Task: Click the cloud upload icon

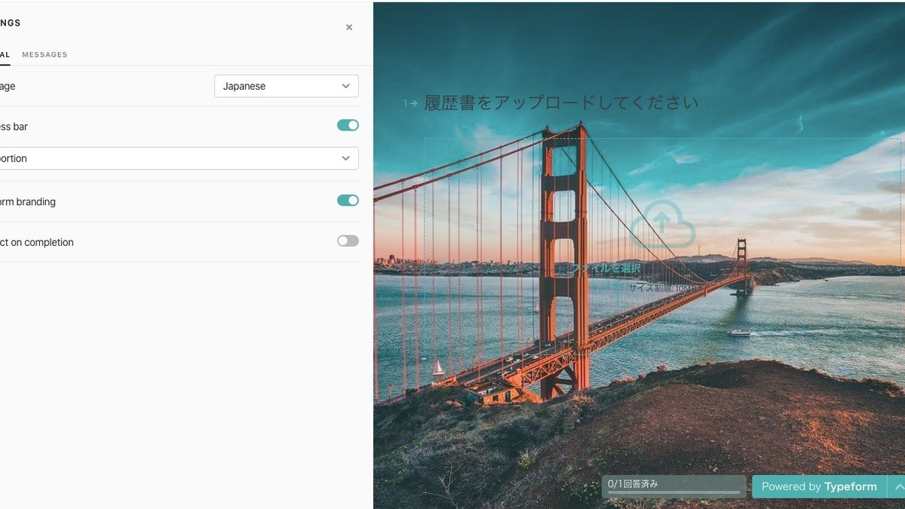Action: 662,224
